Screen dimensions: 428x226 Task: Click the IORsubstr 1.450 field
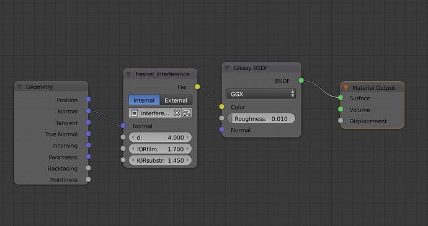pos(160,160)
